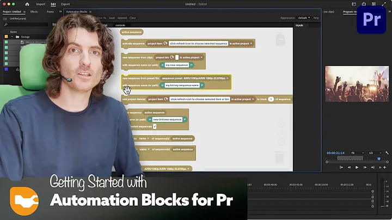Image resolution: width=392 pixels, height=220 pixels.
Task: Open the Fit zoom level dropdown
Action: 358,153
